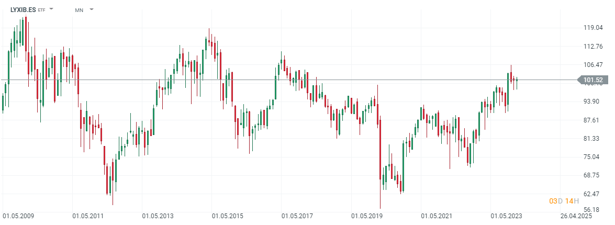Viewport: 615px width, 225px height.
Task: Click the ETF instrument type tag
Action: point(41,10)
